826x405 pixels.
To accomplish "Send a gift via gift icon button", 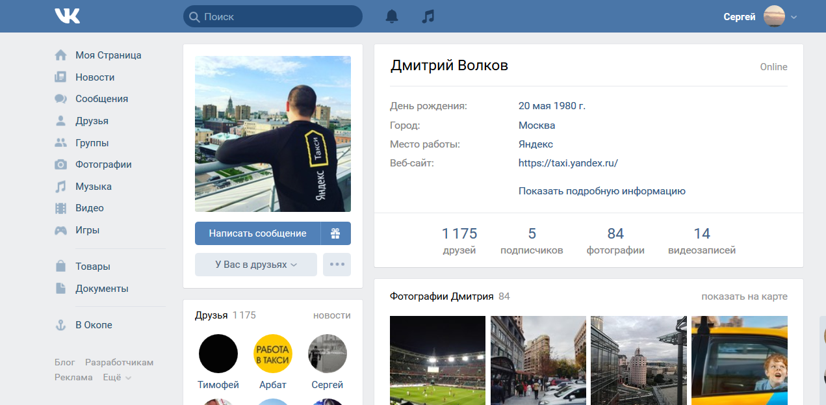I will click(x=335, y=233).
